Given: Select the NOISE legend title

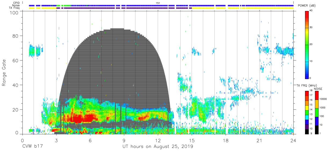Looking at the screenshot, I should (x=318, y=89).
